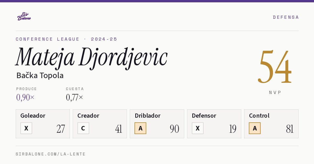Click the Defensor card title
314x164 pixels.
pyautogui.click(x=204, y=116)
